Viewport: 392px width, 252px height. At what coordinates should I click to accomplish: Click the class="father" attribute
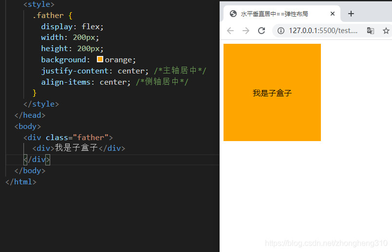click(77, 137)
